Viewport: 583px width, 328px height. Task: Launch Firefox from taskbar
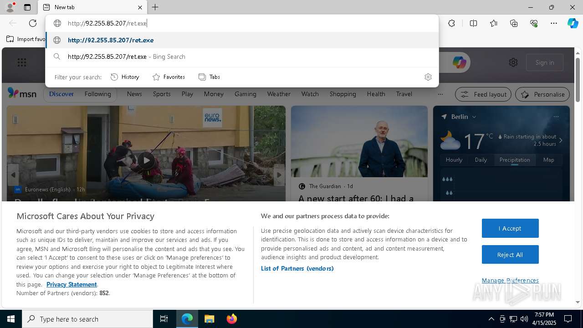click(231, 319)
